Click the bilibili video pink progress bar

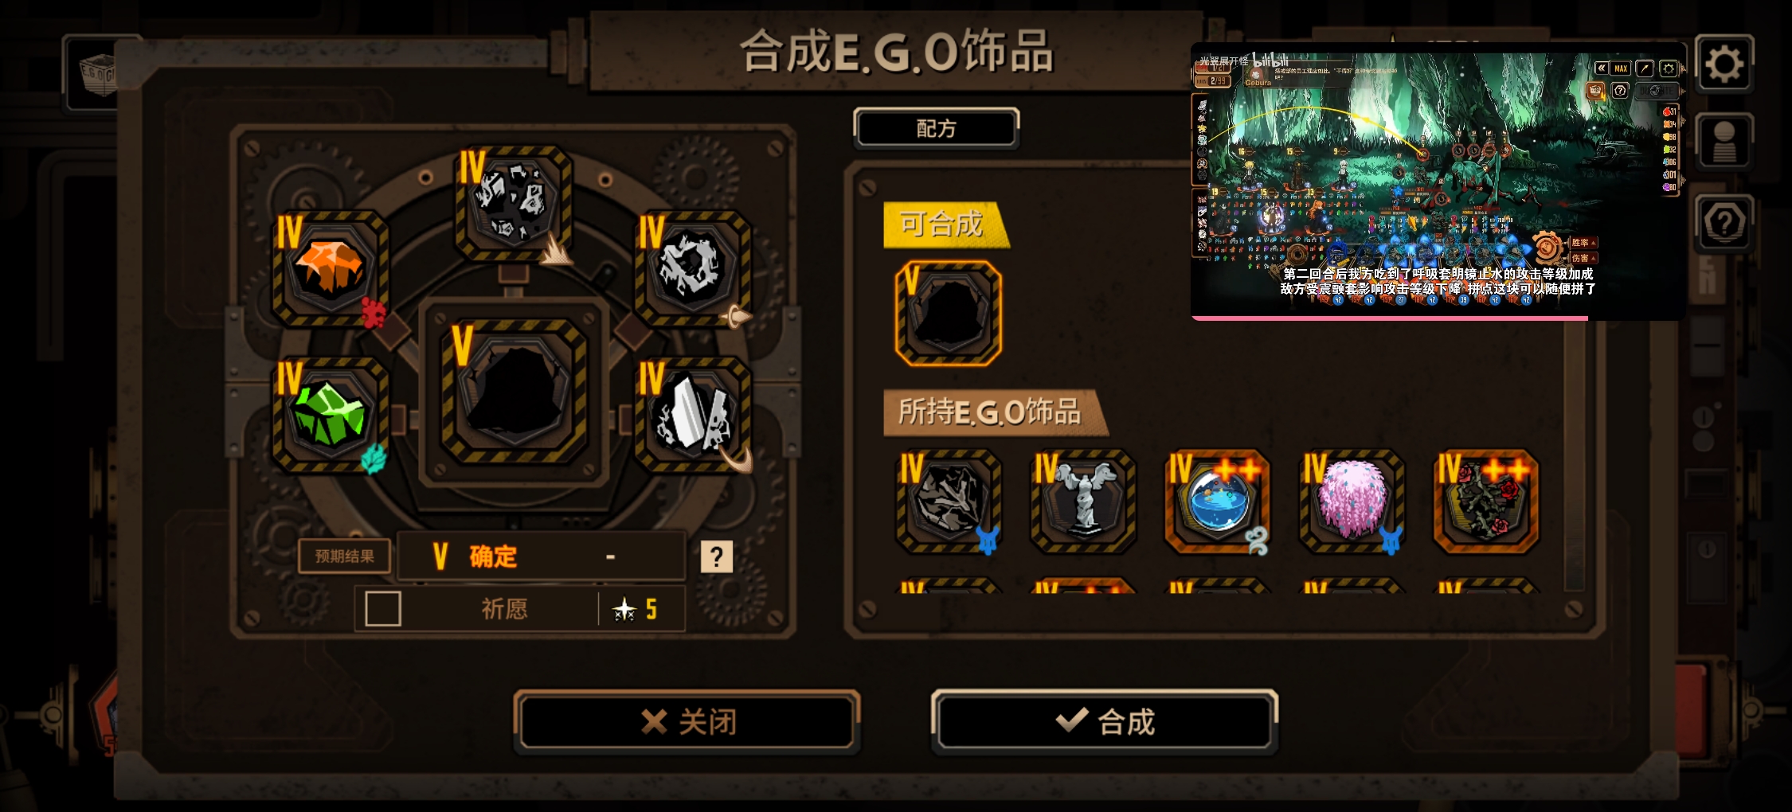(1390, 318)
